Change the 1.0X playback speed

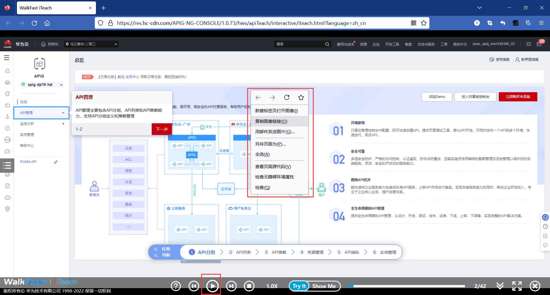click(x=272, y=286)
